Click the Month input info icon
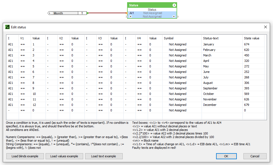This screenshot has height=165, width=273. click(x=50, y=13)
